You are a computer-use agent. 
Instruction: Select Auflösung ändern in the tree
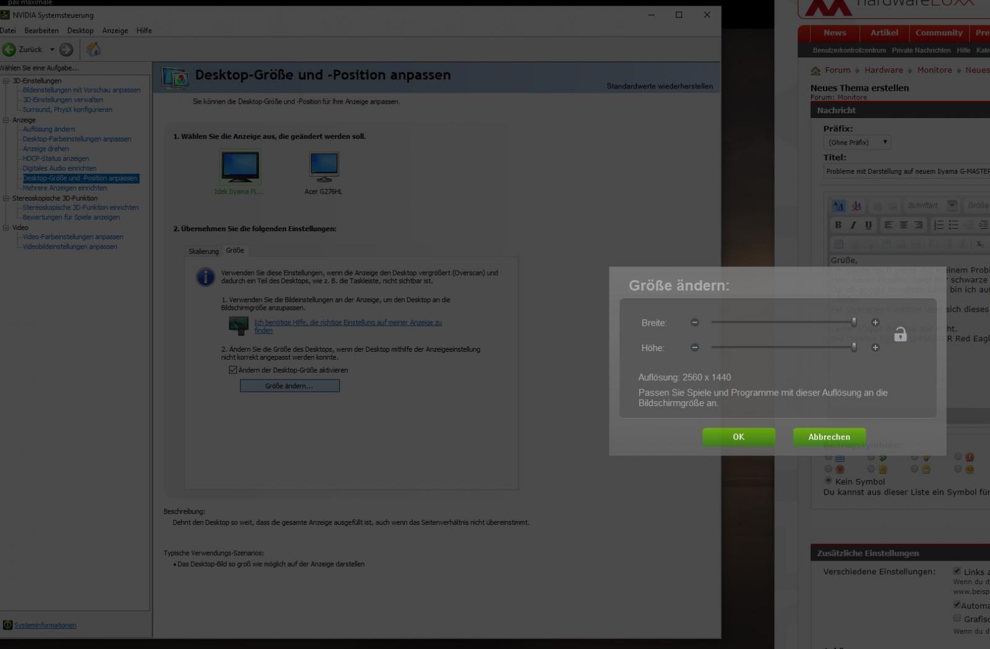(49, 129)
